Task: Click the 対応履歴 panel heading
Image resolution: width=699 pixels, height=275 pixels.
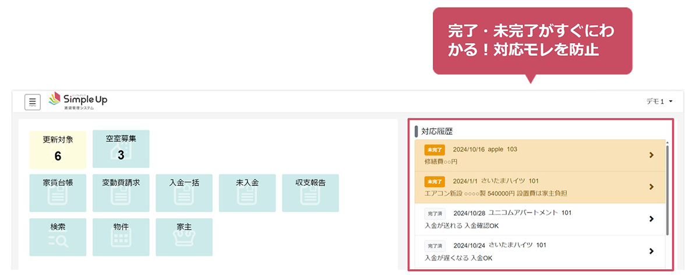Action: point(436,132)
